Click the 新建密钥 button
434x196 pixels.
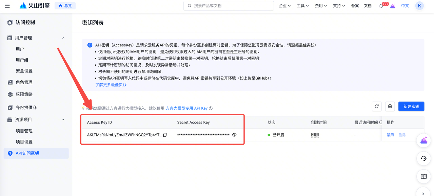tap(411, 106)
